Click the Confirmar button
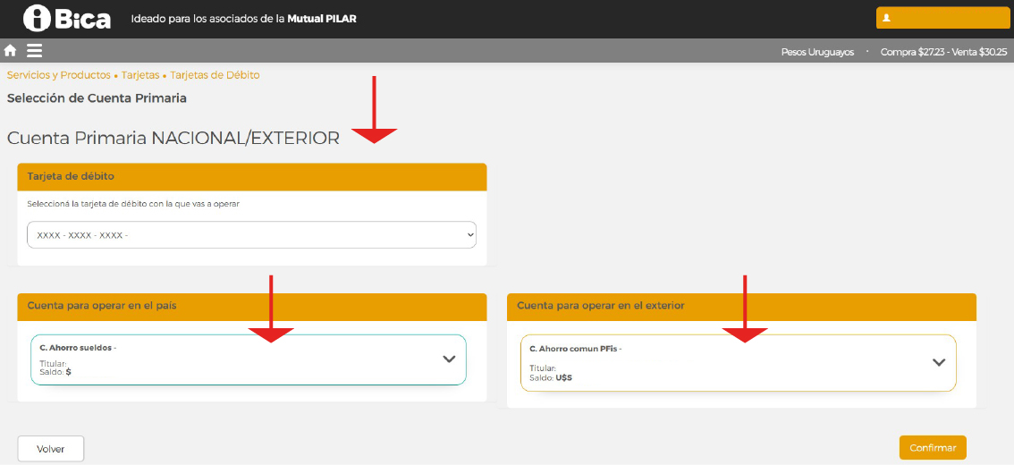Screen dimensions: 1014x465 pos(933,447)
